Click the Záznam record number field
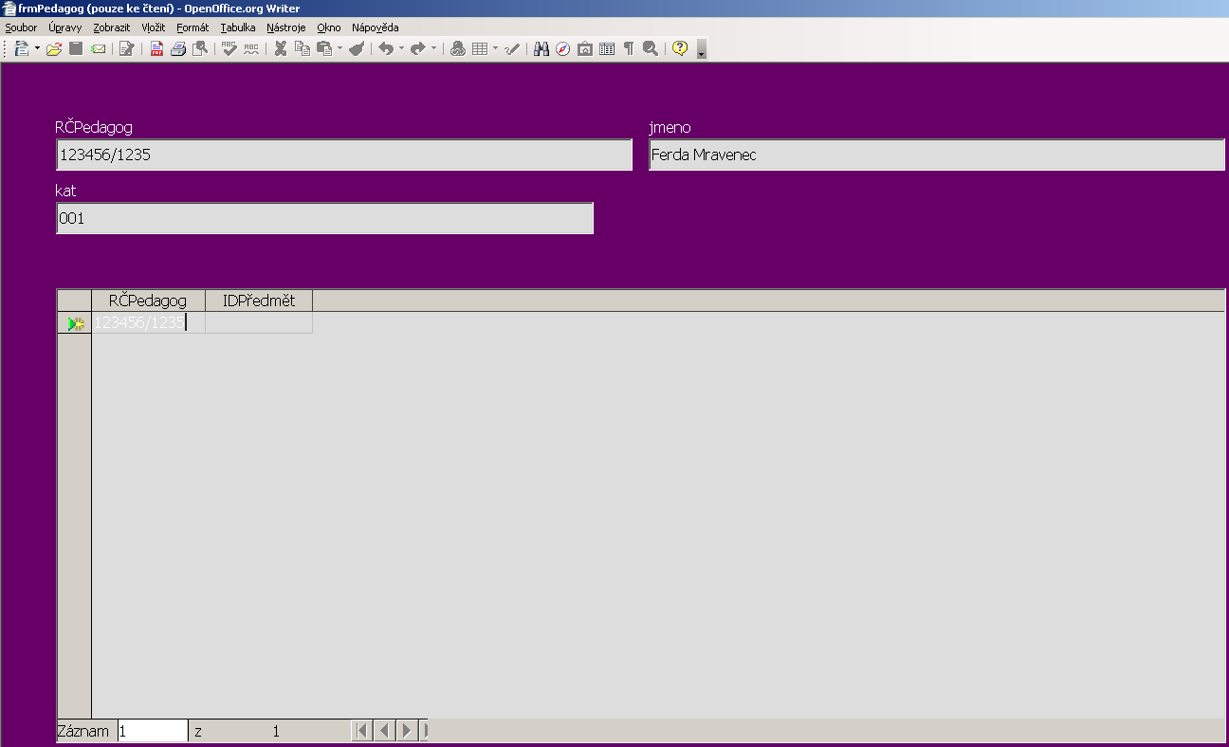The image size is (1229, 747). coord(153,731)
